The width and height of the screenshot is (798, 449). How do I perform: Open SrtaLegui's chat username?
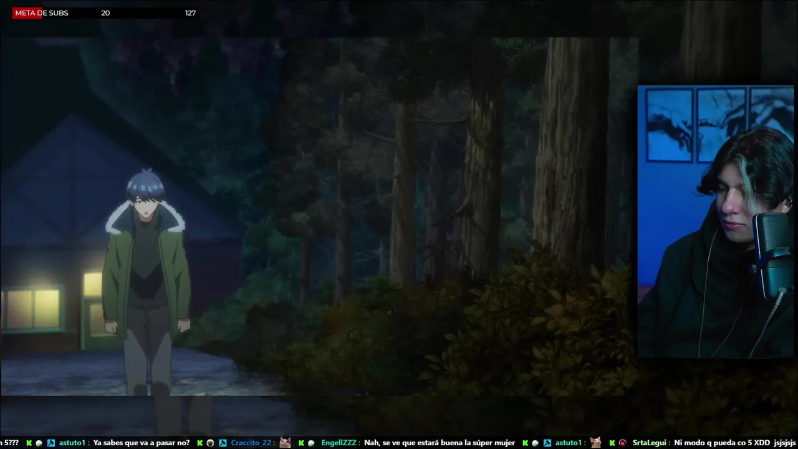pyautogui.click(x=650, y=443)
